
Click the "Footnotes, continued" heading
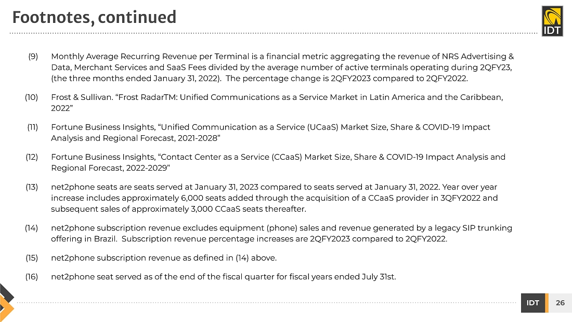tap(94, 18)
